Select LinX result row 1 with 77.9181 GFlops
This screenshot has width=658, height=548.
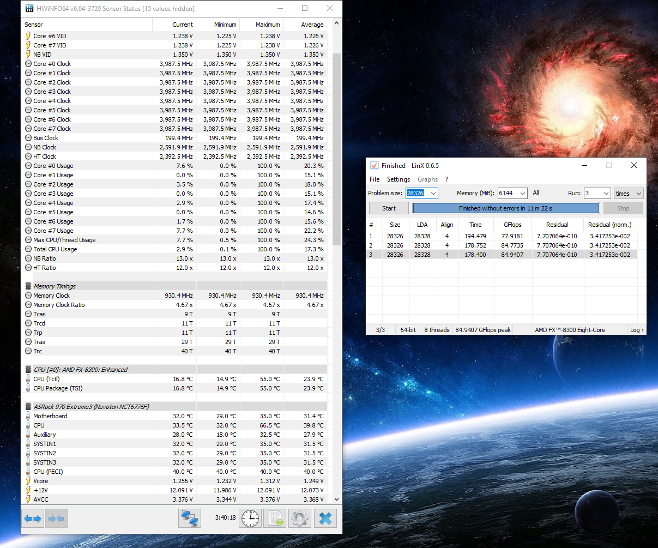502,236
